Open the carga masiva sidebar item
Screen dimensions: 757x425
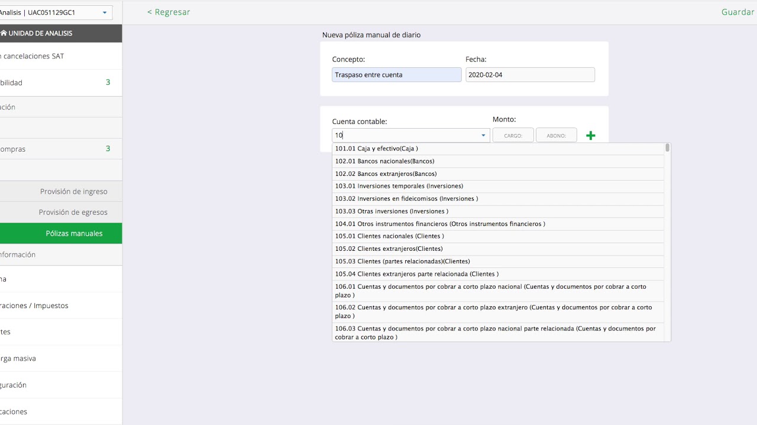(61, 358)
